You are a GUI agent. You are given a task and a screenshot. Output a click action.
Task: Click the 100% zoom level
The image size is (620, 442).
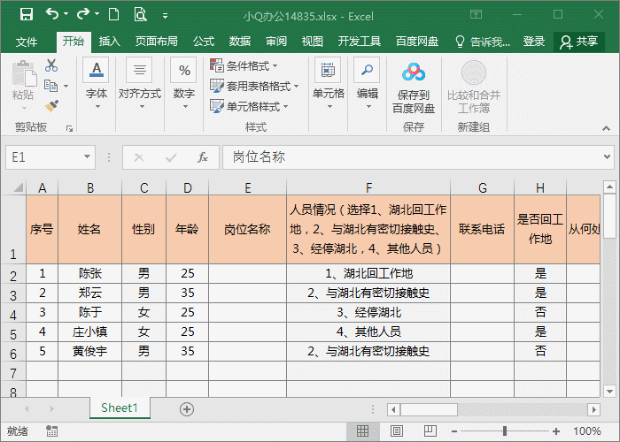point(587,431)
